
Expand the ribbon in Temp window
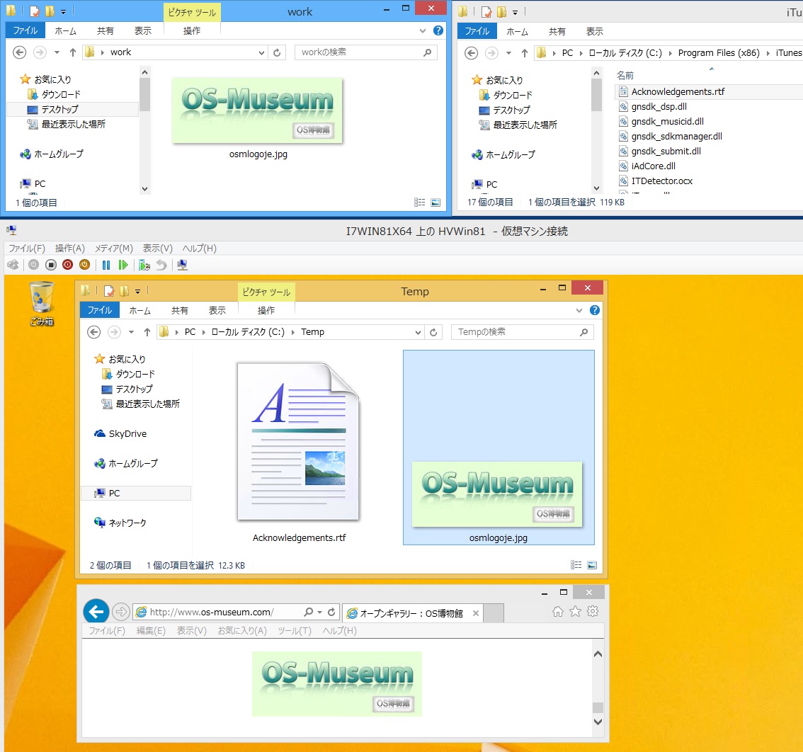579,310
